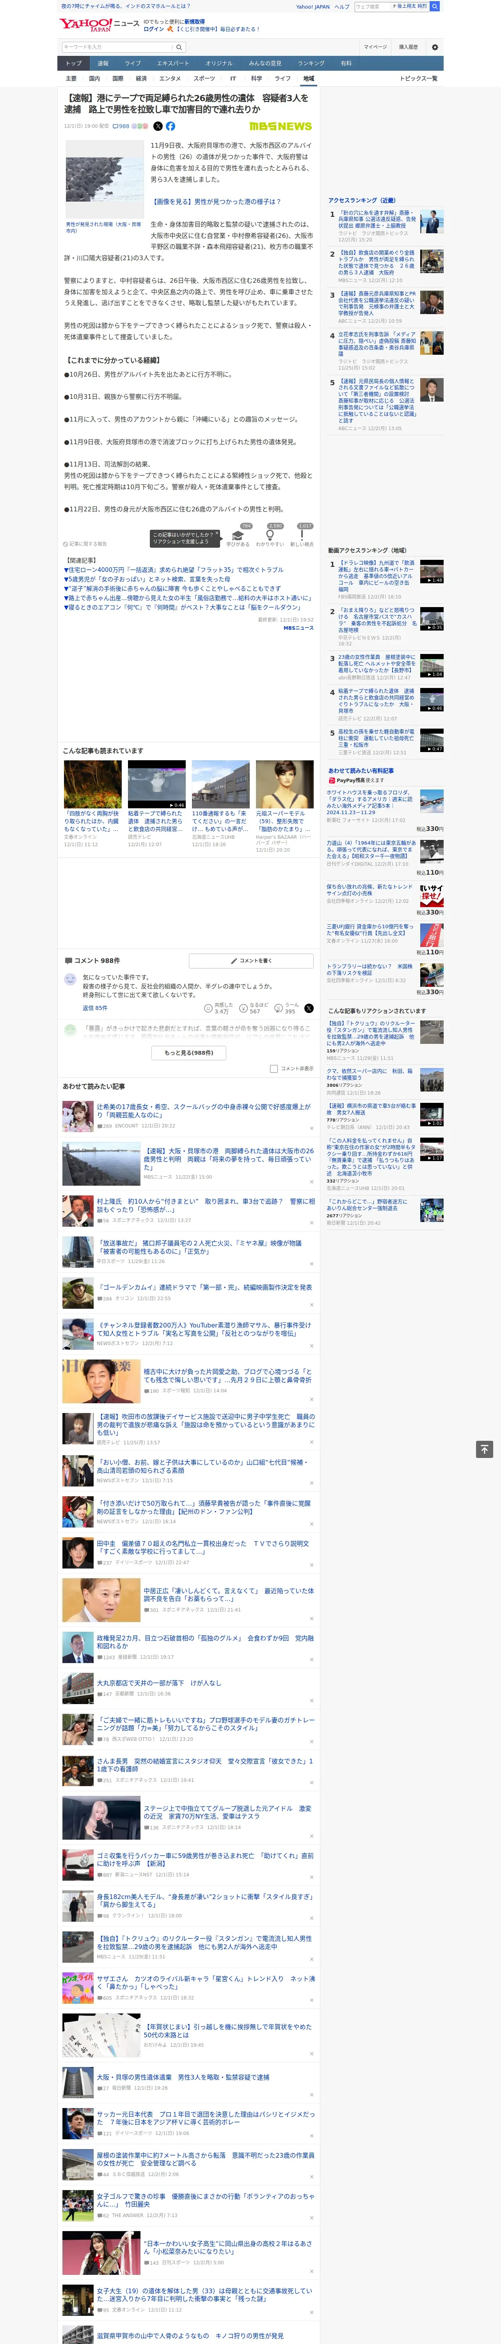The height and width of the screenshot is (2344, 501).
Task: Open 110番通報する recommended article
Action: coord(220,821)
